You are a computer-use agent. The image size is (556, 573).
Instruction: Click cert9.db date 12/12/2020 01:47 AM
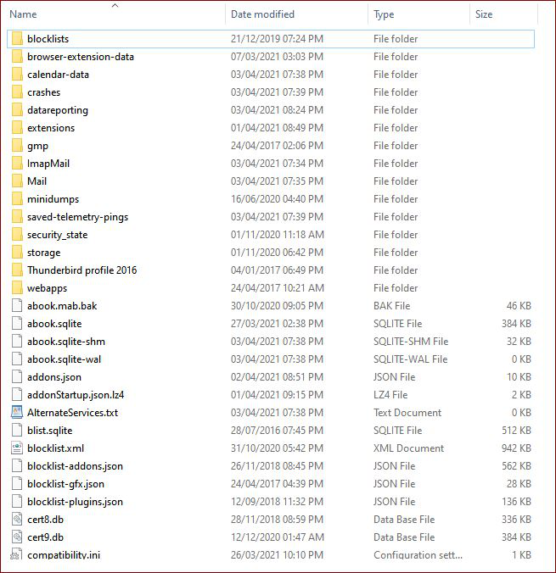[x=277, y=537]
